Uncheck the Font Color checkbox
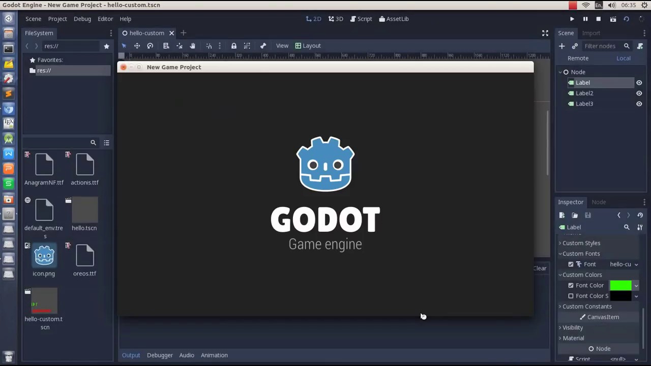The image size is (651, 366). [x=571, y=286]
